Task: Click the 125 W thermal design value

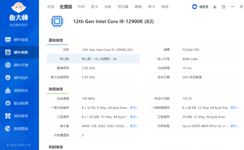Action: [187, 99]
